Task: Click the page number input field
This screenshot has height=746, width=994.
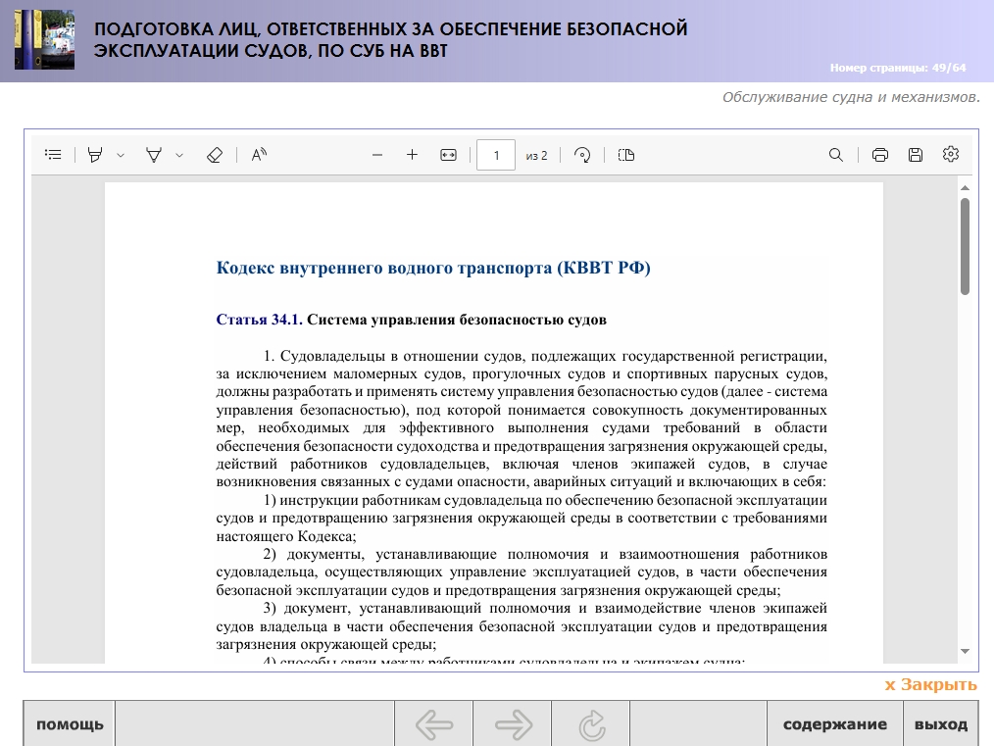Action: (x=496, y=155)
